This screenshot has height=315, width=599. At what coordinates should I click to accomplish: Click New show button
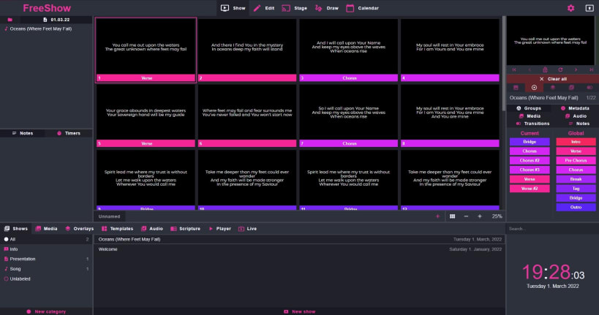point(300,311)
